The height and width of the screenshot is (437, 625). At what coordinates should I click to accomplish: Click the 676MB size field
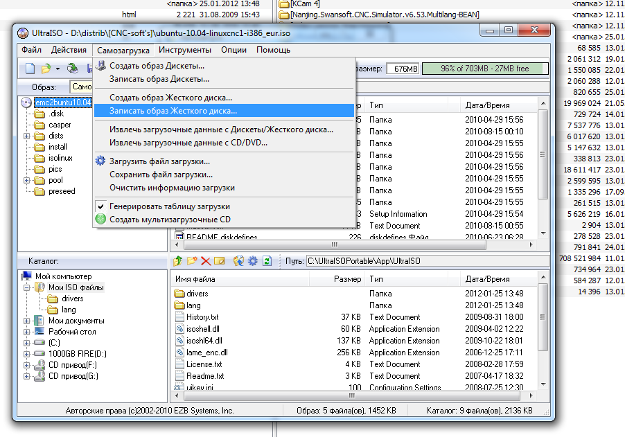(x=403, y=69)
